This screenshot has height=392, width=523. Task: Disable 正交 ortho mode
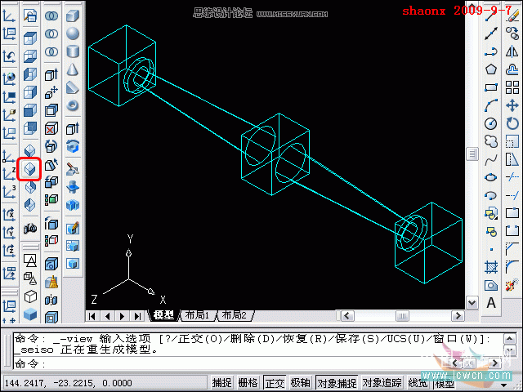[274, 382]
